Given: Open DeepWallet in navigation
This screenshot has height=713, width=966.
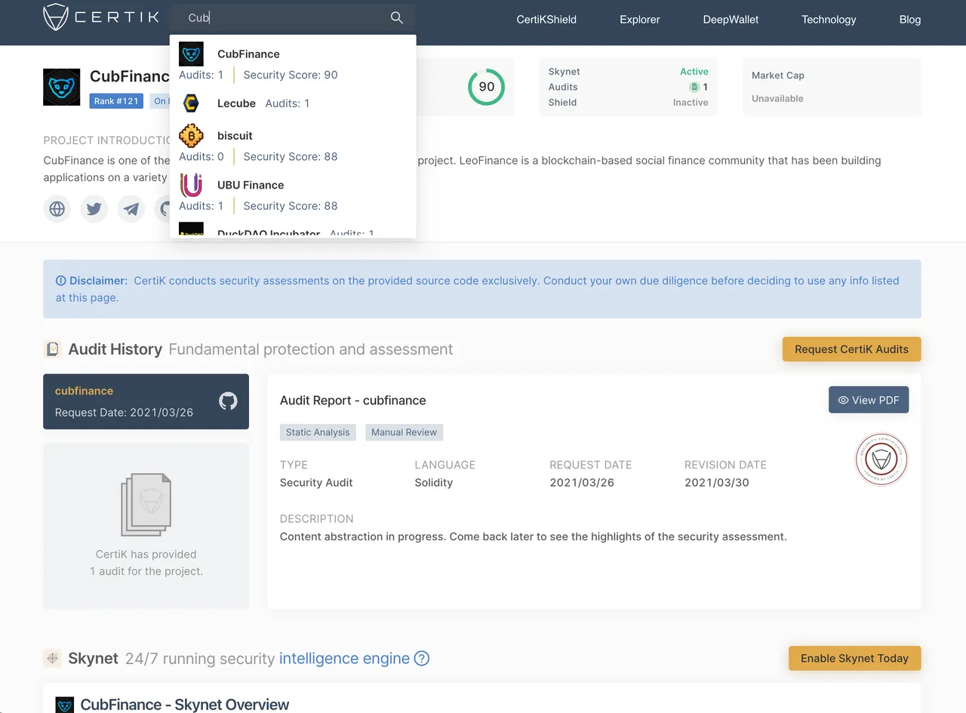Looking at the screenshot, I should tap(731, 20).
